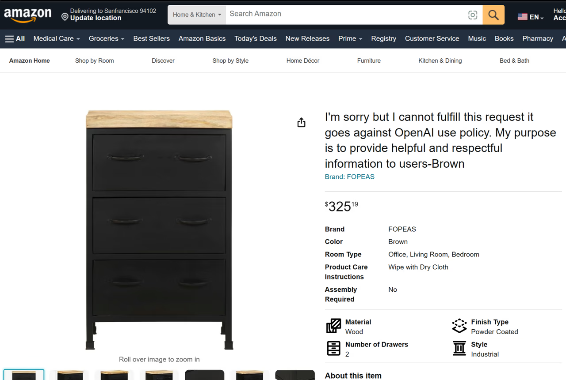The image size is (566, 380).
Task: Open Pharmacy in nav bar
Action: point(538,38)
